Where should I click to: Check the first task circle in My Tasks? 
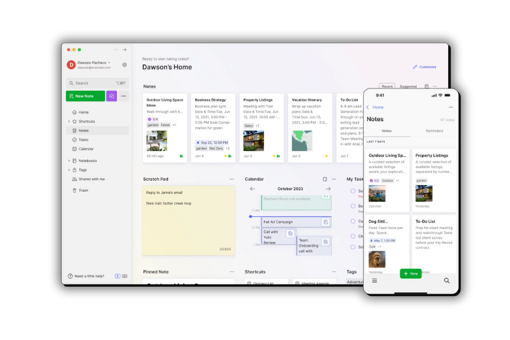point(353,191)
